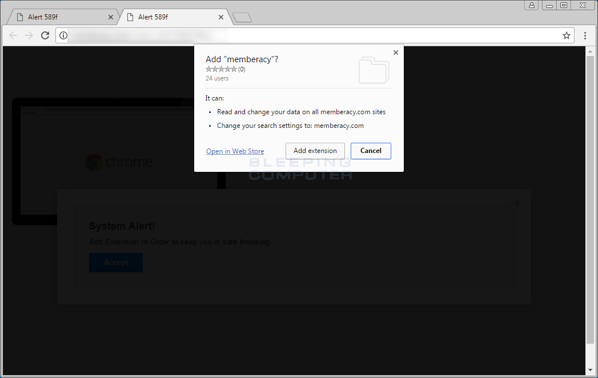This screenshot has height=378, width=598.
Task: Click the star rating next to memberacy
Action: 221,69
